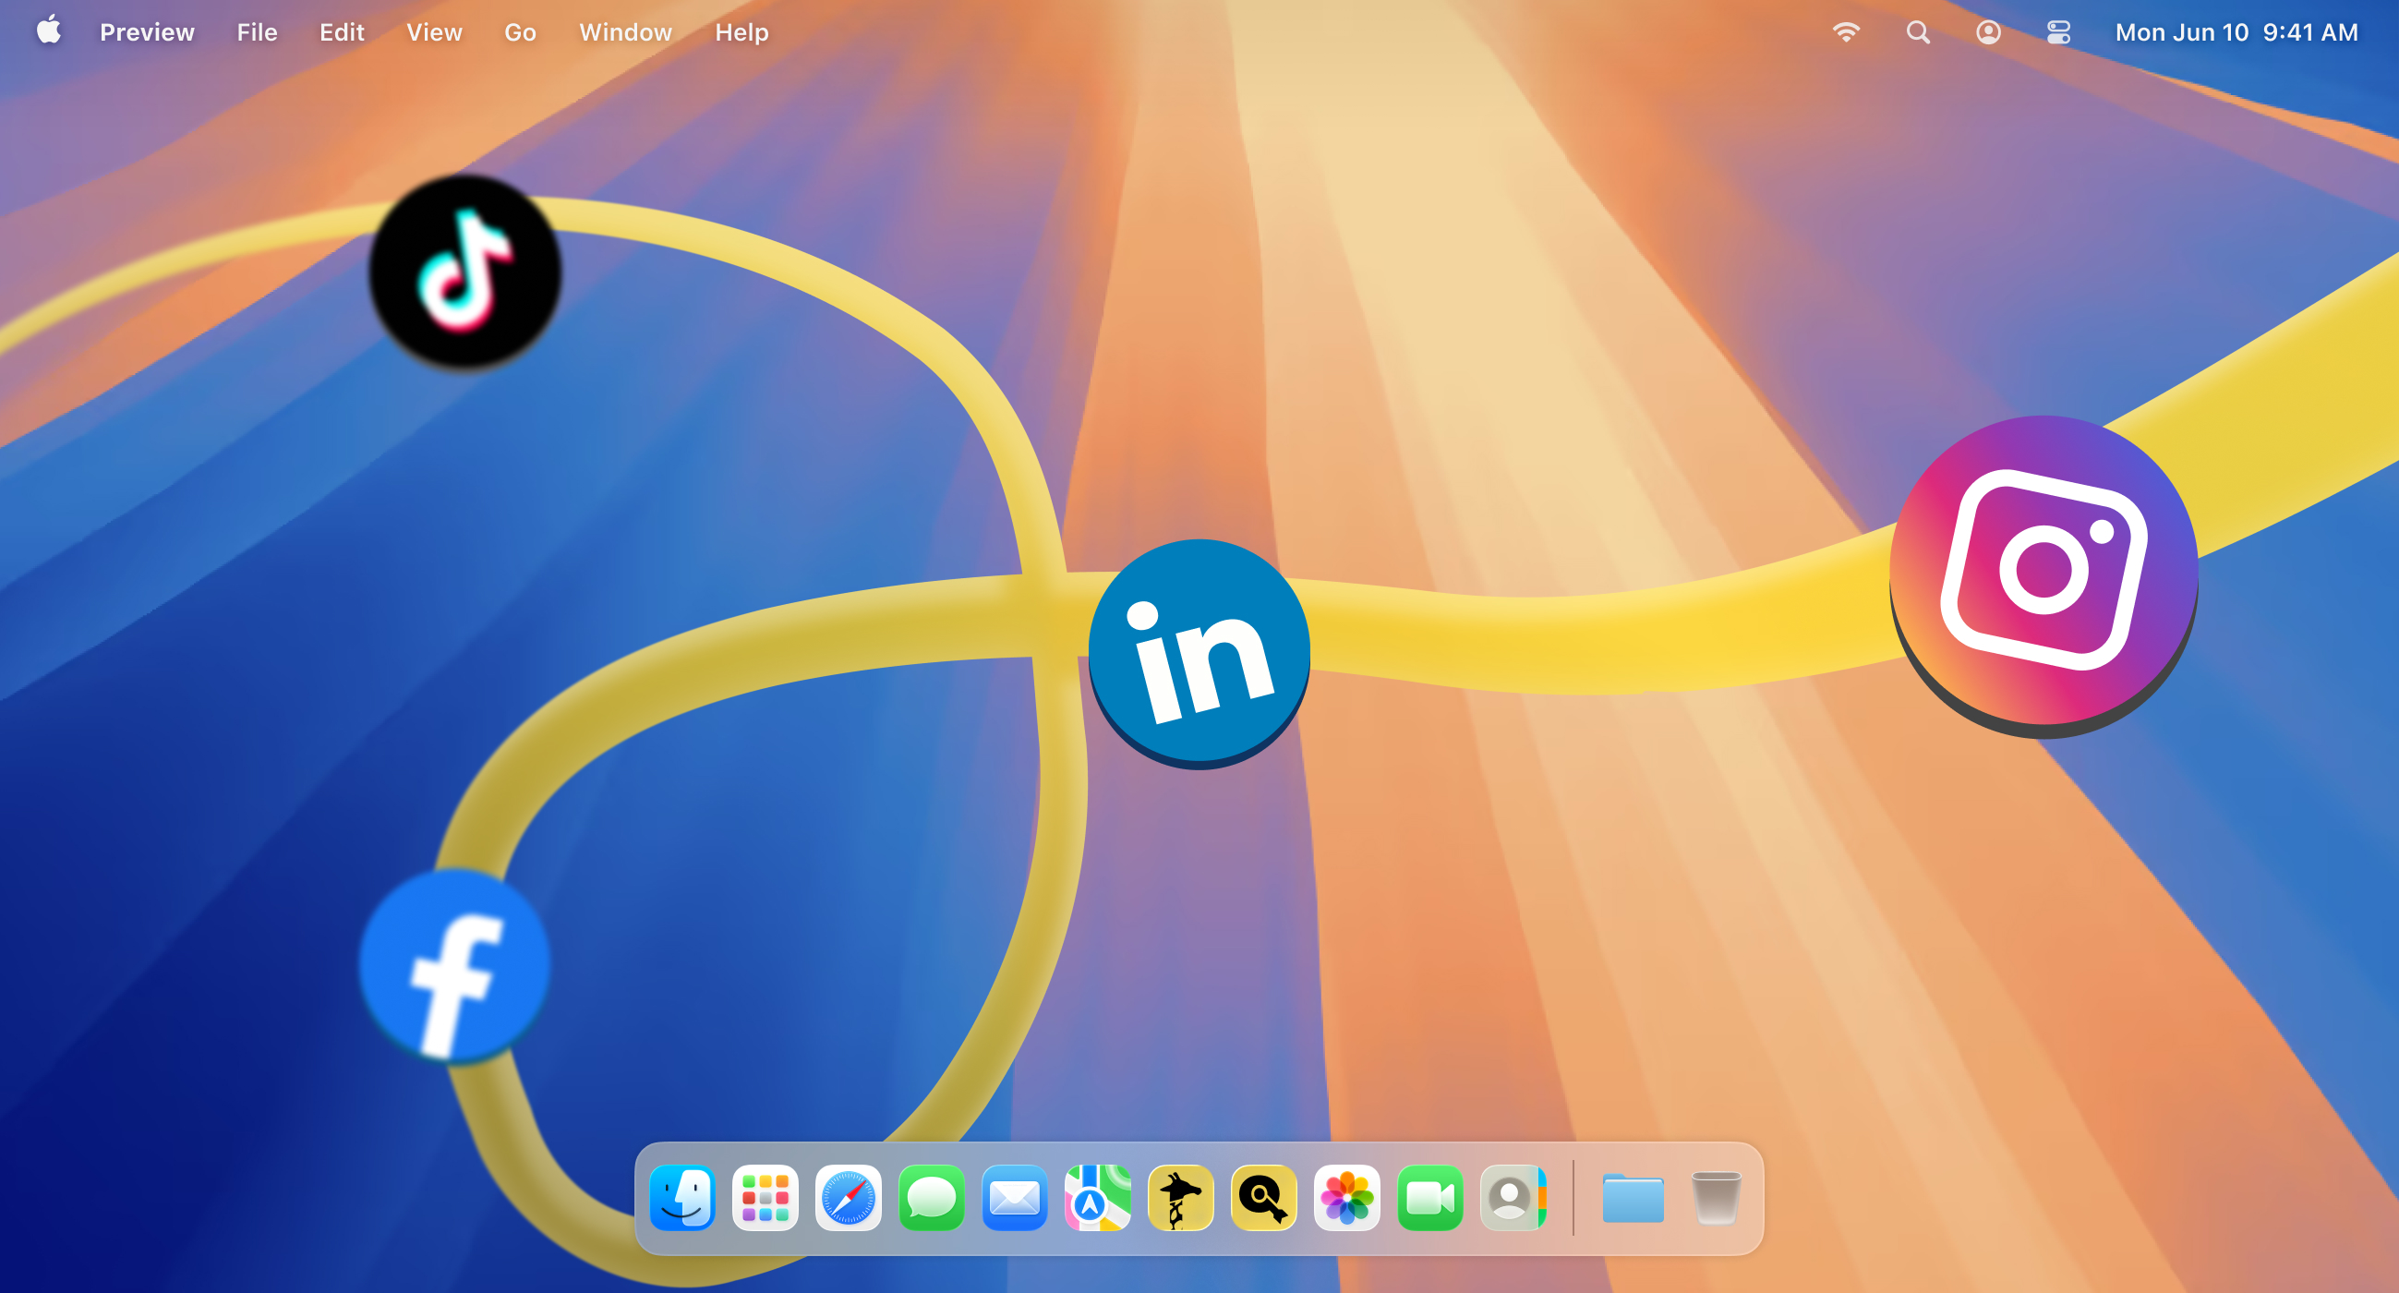Click the Instagram logo on the desktop
This screenshot has width=2399, height=1293.
(2044, 574)
